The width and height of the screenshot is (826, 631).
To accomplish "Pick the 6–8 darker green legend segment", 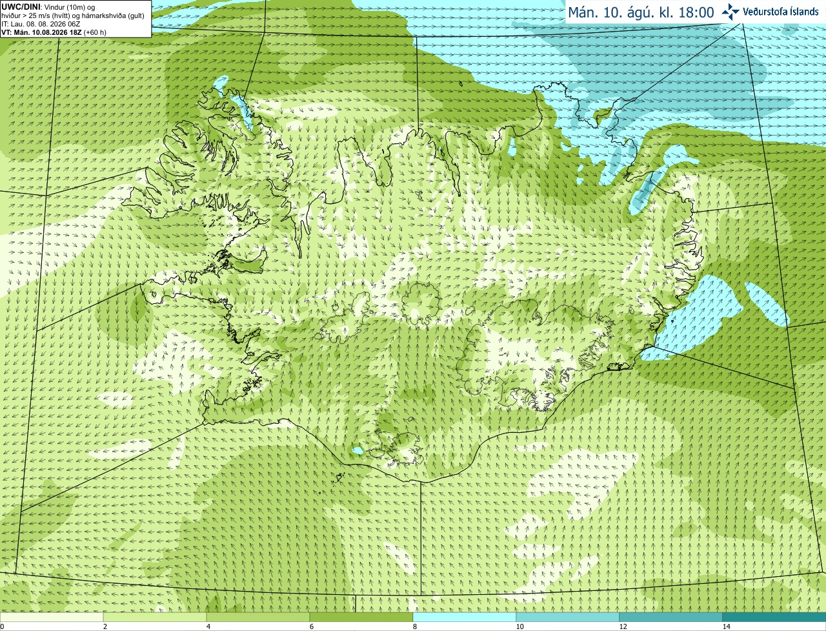I will pyautogui.click(x=361, y=617).
